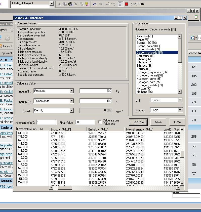This screenshot has height=212, width=201.
Task: Open the Input n°1 Pressure dropdown
Action: (x=71, y=91)
